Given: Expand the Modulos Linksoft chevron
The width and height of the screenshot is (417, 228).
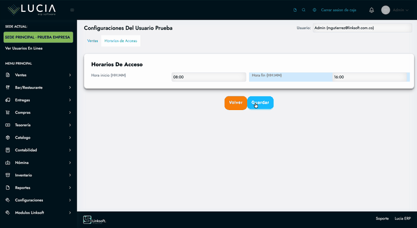Looking at the screenshot, I should (x=70, y=213).
